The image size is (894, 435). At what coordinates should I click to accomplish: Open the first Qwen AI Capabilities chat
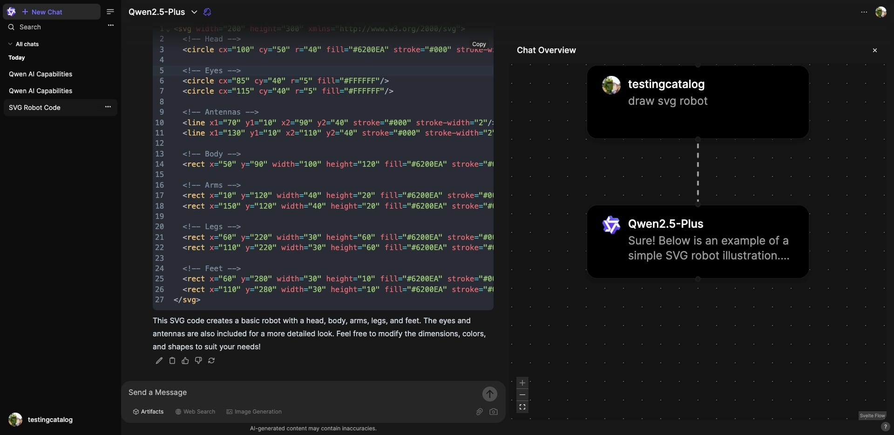pos(41,74)
